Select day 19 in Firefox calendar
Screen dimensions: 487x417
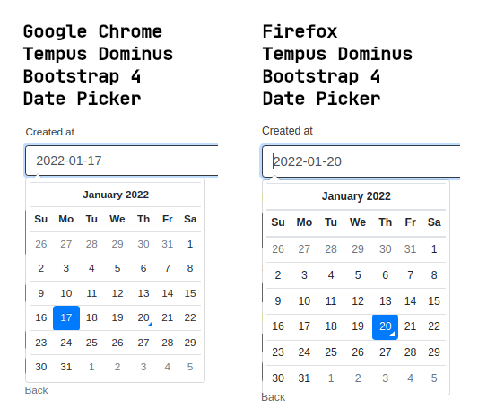358,326
